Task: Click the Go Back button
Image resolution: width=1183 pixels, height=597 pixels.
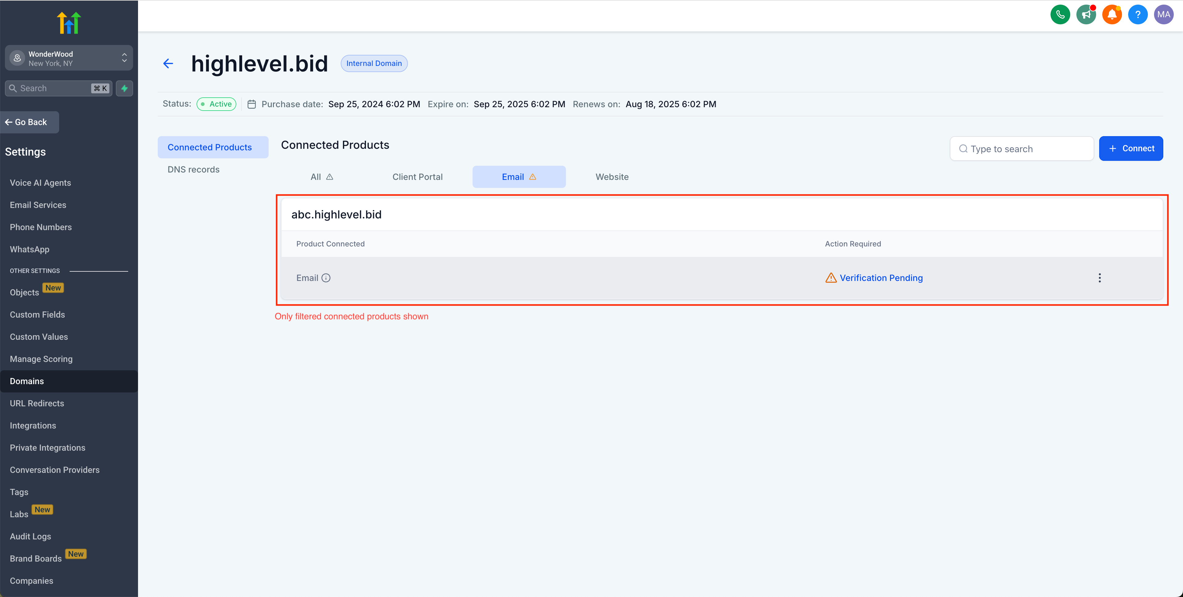Action: coord(29,122)
